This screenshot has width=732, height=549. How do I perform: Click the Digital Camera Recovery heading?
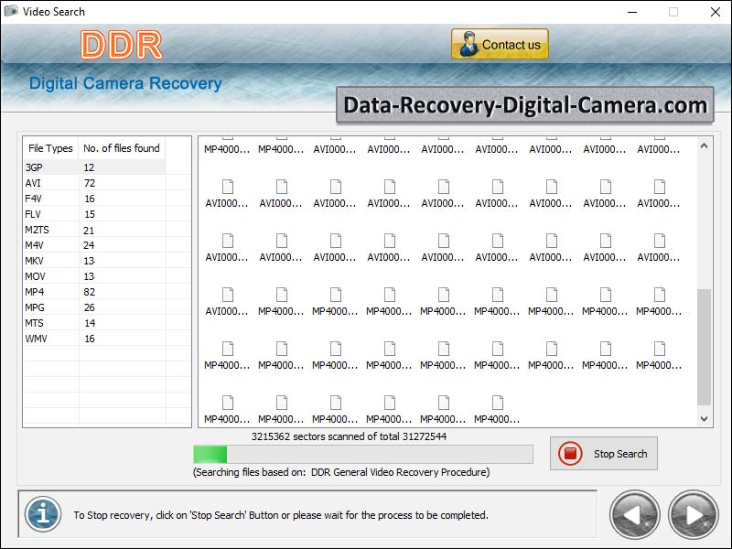125,83
